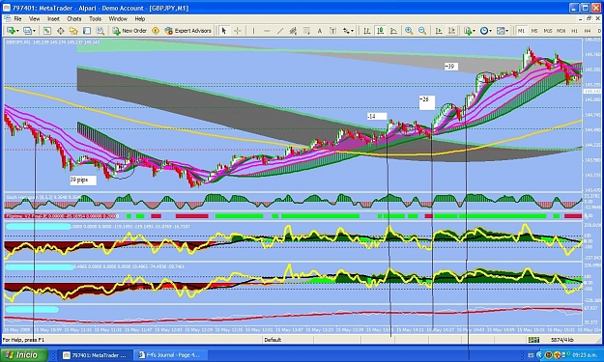Screen dimensions: 604x362
Task: Select the H1 timeframe button
Action: [574, 31]
